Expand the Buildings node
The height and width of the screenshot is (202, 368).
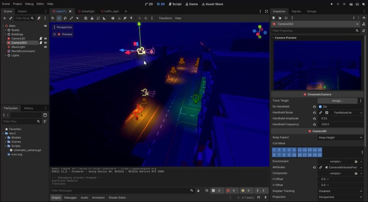(6, 34)
